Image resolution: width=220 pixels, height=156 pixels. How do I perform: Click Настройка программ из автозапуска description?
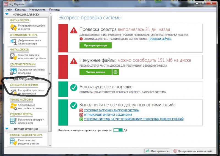31,92
